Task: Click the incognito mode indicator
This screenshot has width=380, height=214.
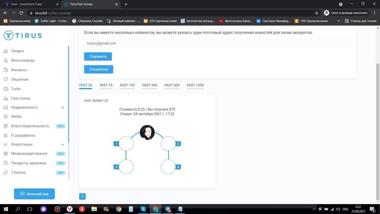Action: [346, 13]
